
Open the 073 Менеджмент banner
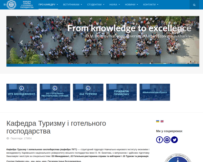[22, 92]
